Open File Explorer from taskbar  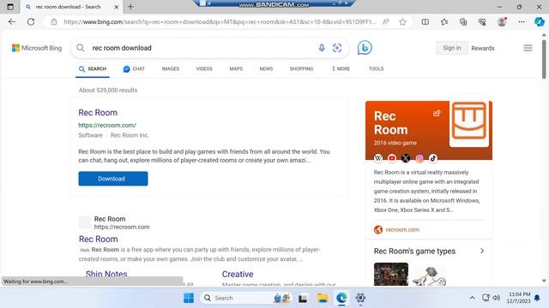click(x=323, y=298)
